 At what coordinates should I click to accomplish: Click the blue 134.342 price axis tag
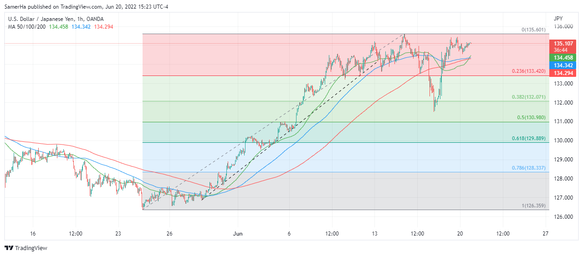pyautogui.click(x=563, y=66)
